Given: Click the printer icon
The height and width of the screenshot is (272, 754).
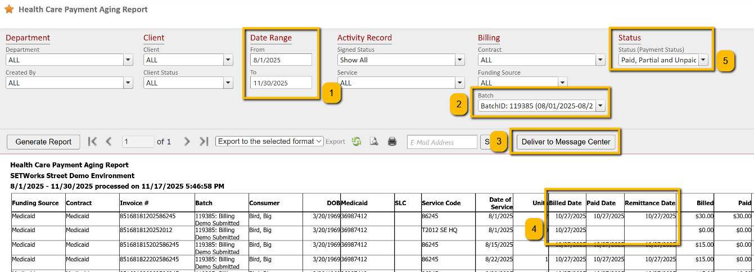Looking at the screenshot, I should click(x=392, y=142).
